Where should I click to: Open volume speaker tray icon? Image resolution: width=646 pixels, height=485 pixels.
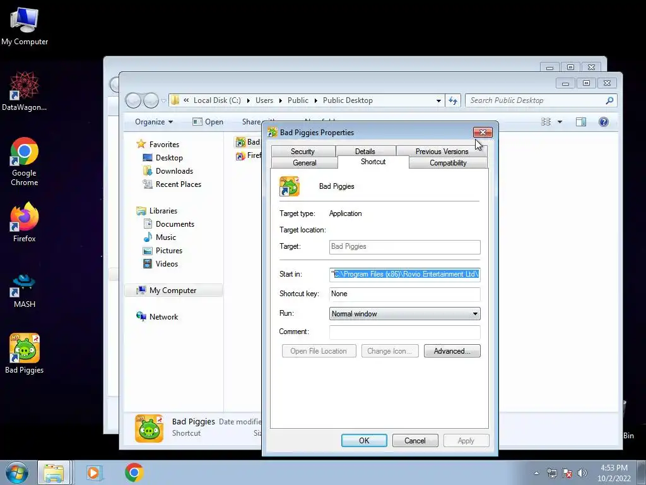click(x=582, y=473)
